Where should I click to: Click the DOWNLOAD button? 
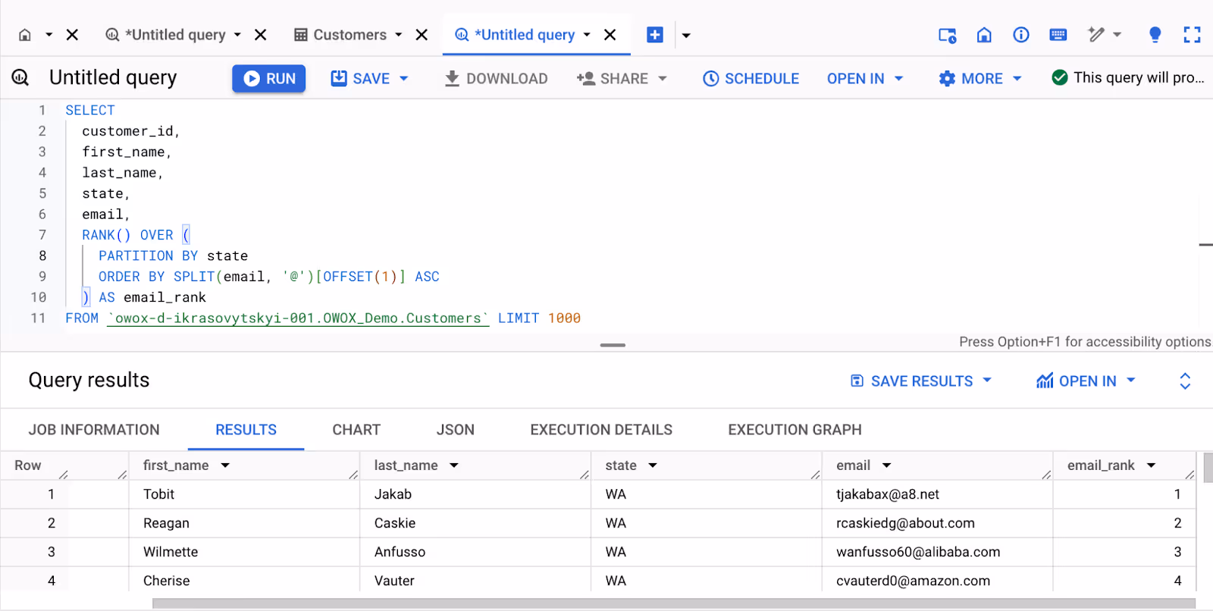[496, 79]
